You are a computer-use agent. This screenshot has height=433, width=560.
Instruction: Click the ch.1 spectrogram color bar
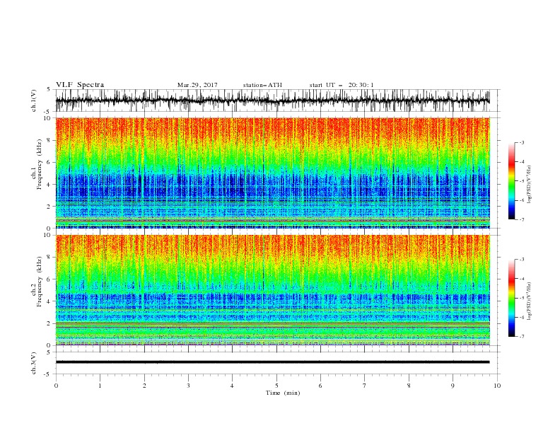coord(511,181)
